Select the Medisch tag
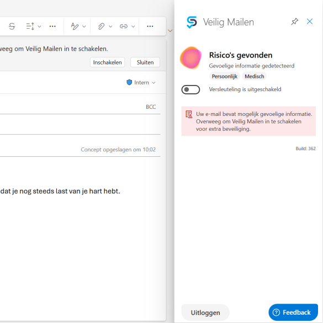The image size is (323, 323). [x=254, y=76]
